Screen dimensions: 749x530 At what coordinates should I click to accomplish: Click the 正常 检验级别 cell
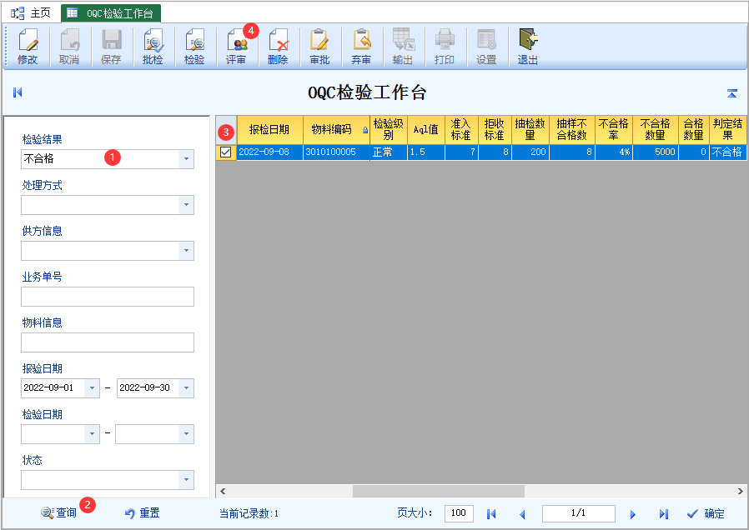pyautogui.click(x=389, y=152)
